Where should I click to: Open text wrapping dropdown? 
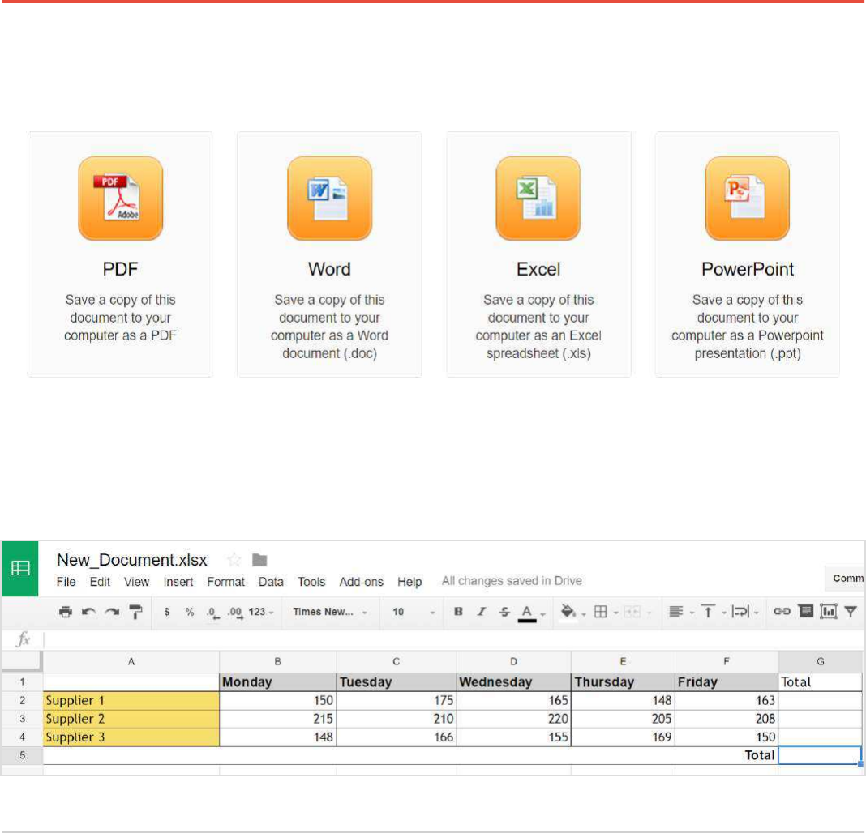pos(745,612)
